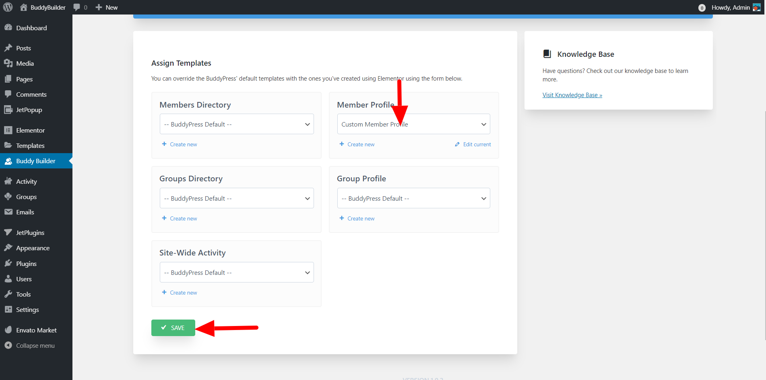Viewport: 766px width, 380px height.
Task: Open the Site-Wide Activity template dropdown
Action: [x=237, y=272]
